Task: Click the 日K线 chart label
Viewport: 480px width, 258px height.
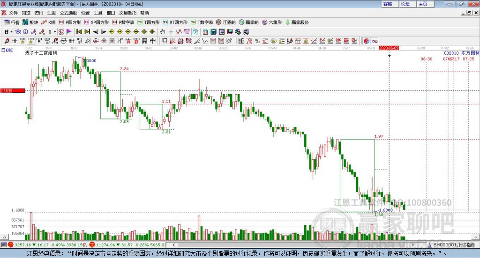Action: tap(7, 50)
